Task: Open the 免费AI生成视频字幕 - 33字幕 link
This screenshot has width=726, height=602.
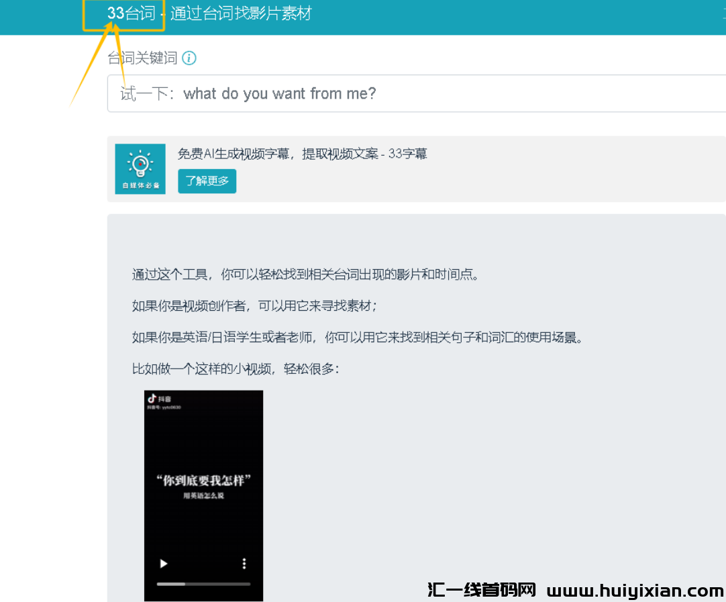Action: pos(302,154)
